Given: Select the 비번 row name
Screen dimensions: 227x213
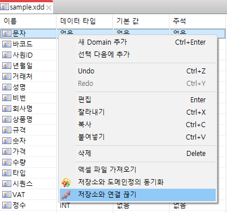Looking at the screenshot, I should tap(19, 98).
